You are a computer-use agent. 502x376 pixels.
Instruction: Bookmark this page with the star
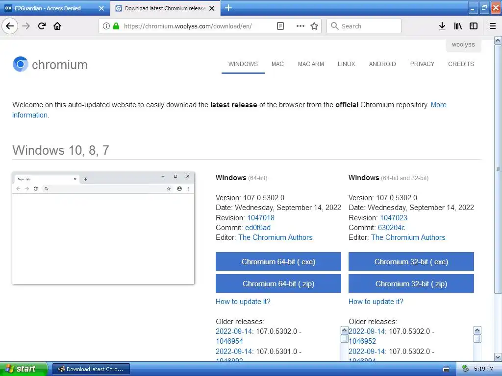(x=314, y=26)
